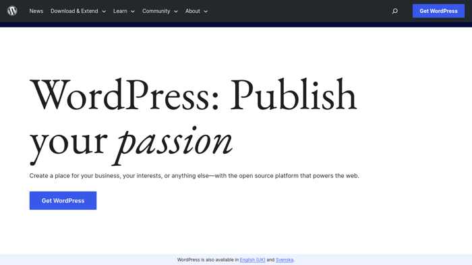Click Get WordPress button below the tagline

point(63,200)
